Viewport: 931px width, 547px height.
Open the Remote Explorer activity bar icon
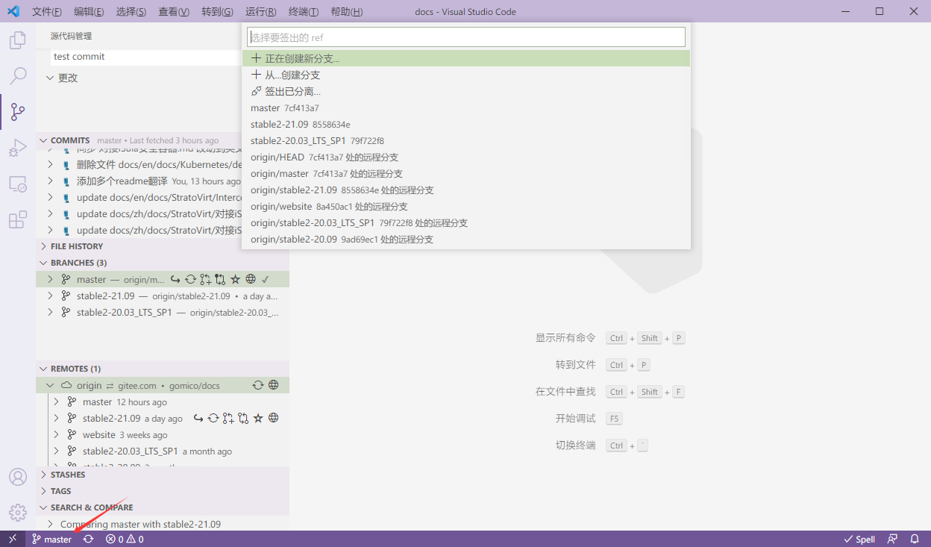(x=17, y=184)
